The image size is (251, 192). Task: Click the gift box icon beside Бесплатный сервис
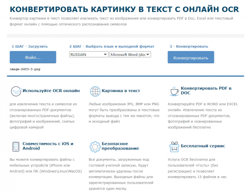coord(174,147)
